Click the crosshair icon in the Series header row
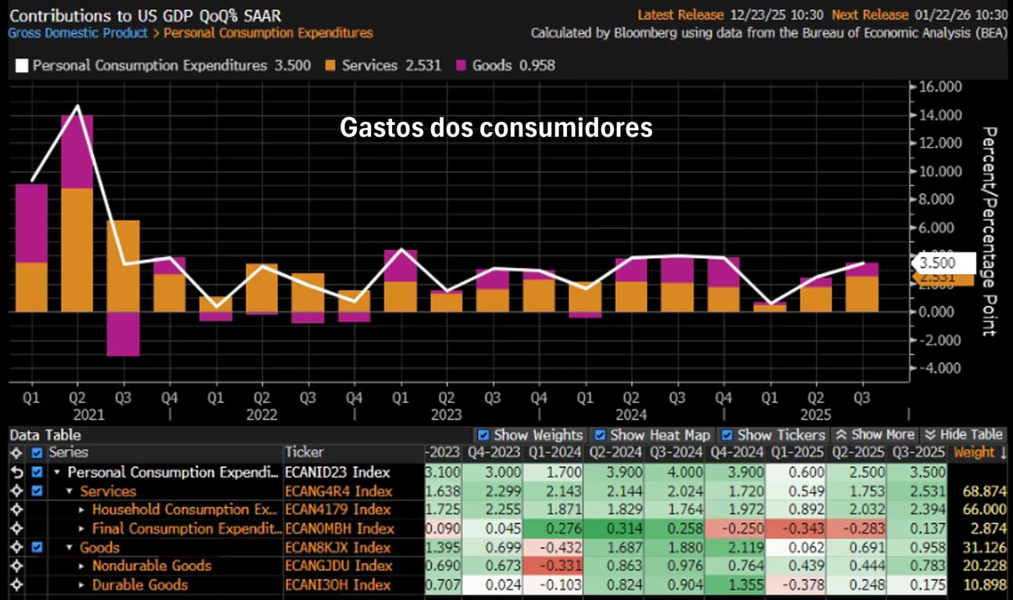The image size is (1013, 600). click(x=15, y=452)
